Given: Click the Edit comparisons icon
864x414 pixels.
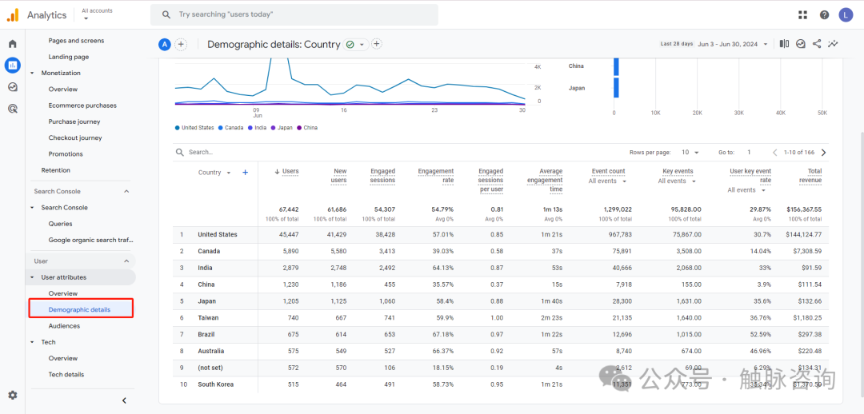Looking at the screenshot, I should 784,44.
